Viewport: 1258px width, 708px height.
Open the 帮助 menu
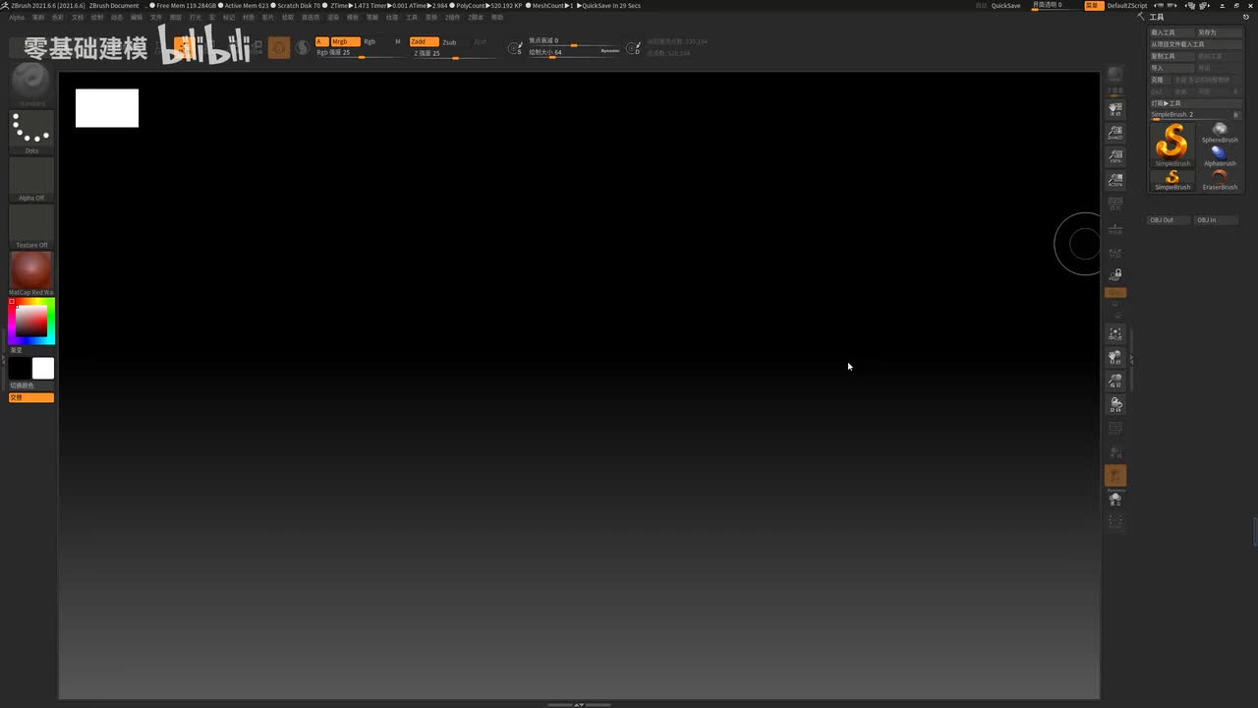[497, 18]
